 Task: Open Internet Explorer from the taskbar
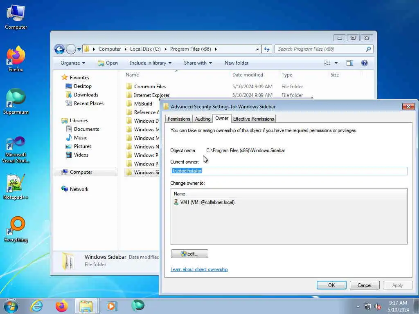36,306
